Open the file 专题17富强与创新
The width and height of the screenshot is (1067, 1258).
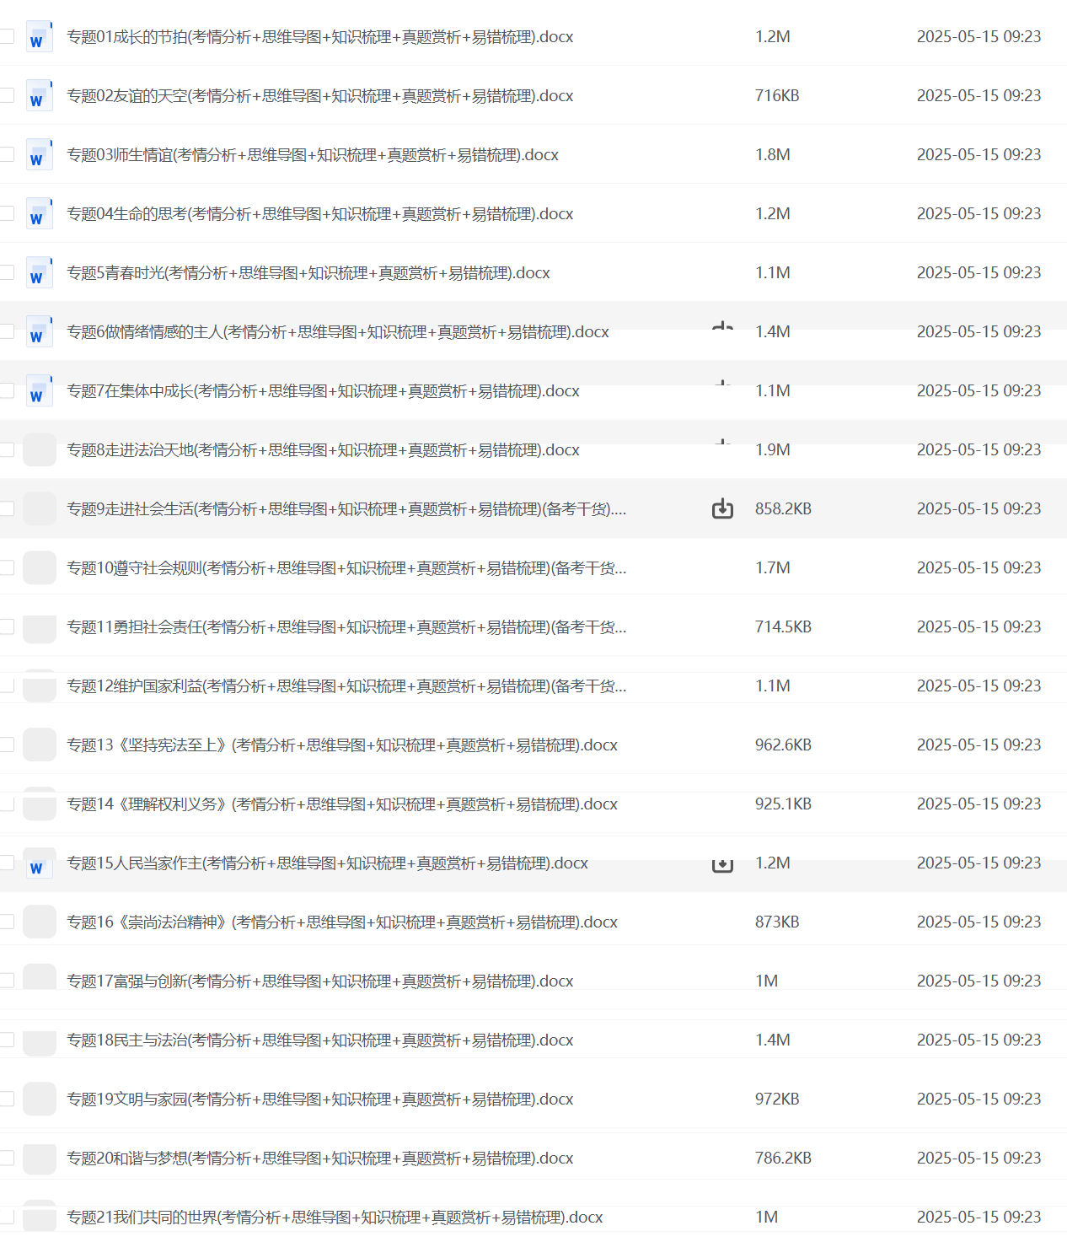pos(319,981)
